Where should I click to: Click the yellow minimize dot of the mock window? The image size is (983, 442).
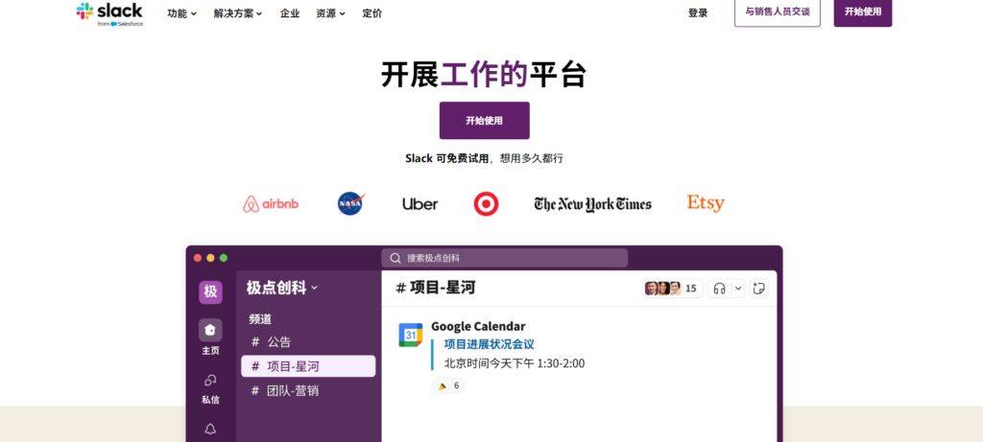[x=210, y=258]
